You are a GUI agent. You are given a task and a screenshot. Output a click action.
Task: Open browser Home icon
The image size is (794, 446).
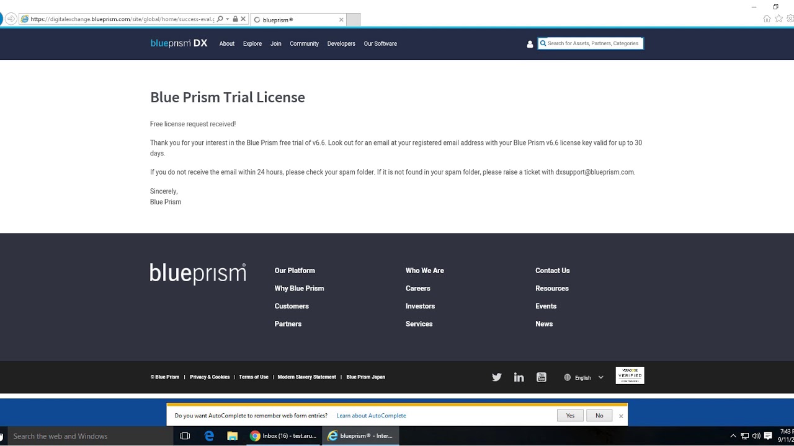(x=767, y=19)
